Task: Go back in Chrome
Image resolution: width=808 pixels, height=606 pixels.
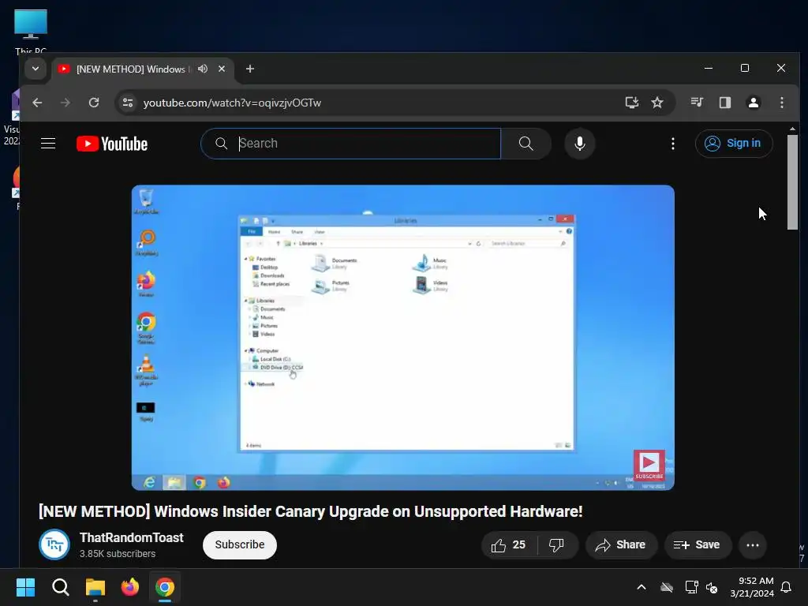Action: [37, 103]
